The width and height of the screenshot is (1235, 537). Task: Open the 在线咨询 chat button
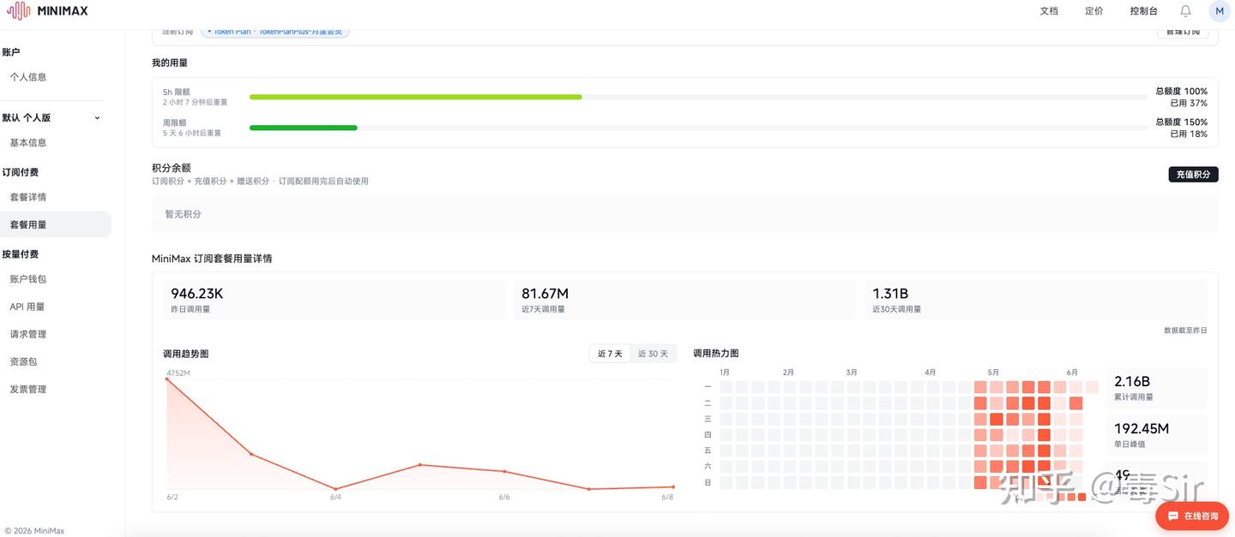tap(1192, 516)
